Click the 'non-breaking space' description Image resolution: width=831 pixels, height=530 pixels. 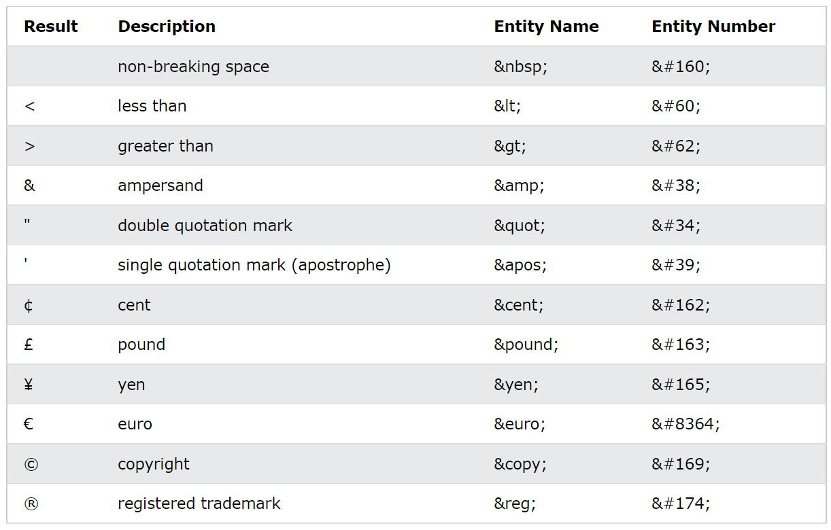(x=194, y=67)
